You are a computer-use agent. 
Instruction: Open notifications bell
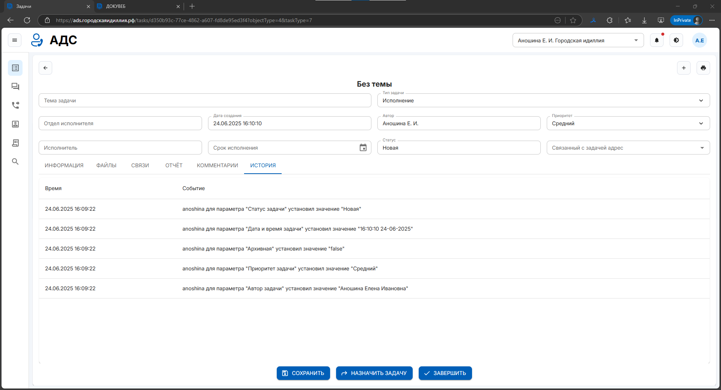tap(657, 40)
